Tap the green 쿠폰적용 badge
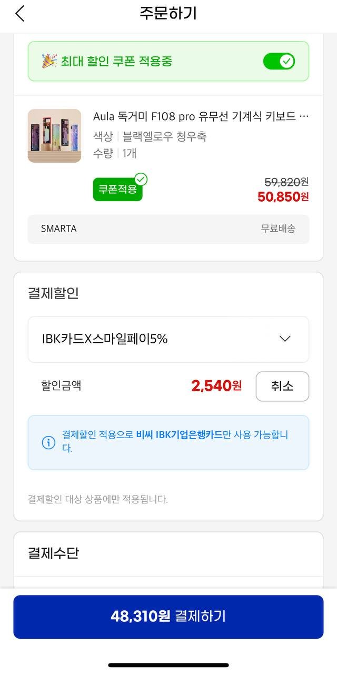337x674 pixels. coord(117,189)
